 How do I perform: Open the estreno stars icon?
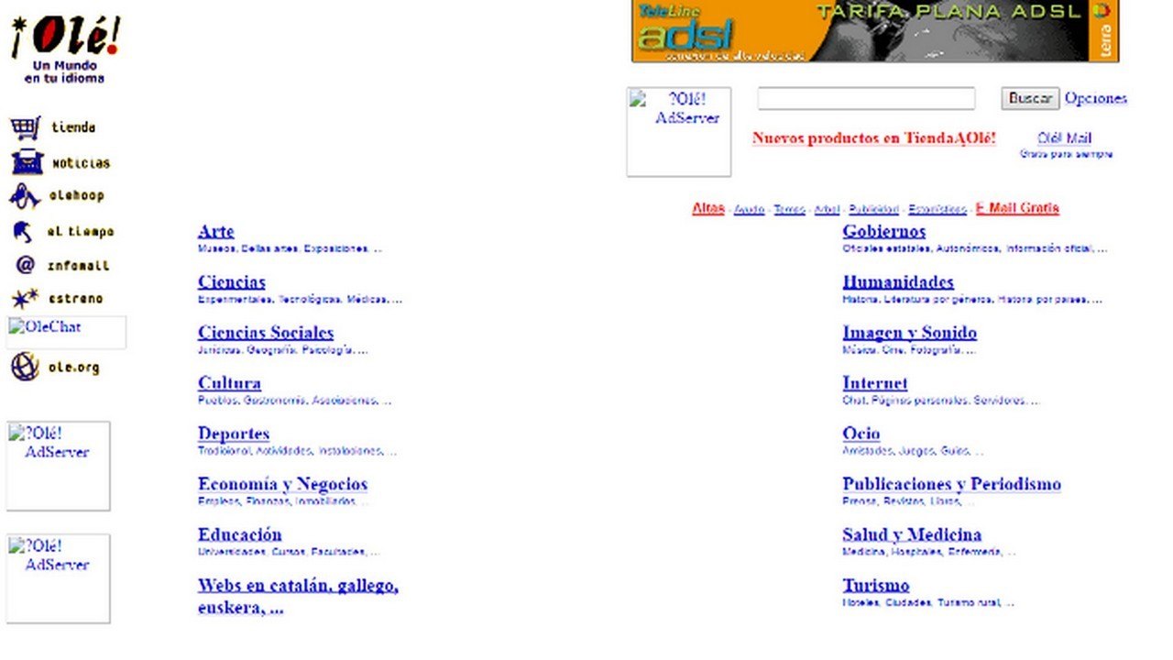tap(25, 298)
